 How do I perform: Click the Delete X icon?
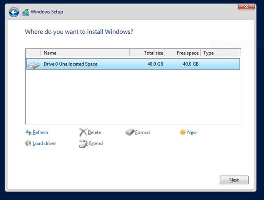(83, 132)
